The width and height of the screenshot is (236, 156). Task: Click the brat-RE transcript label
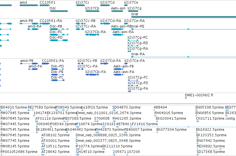[x=138, y=26]
